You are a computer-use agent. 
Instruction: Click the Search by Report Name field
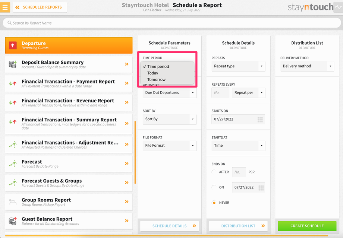pos(172,23)
